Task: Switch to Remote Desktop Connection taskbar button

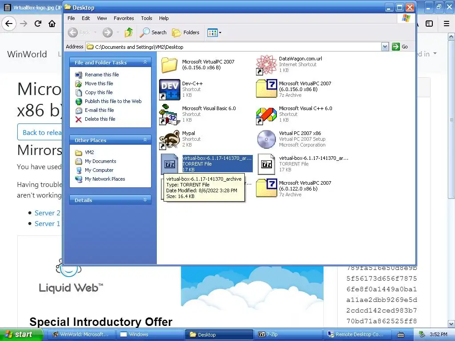Action: 357,334
